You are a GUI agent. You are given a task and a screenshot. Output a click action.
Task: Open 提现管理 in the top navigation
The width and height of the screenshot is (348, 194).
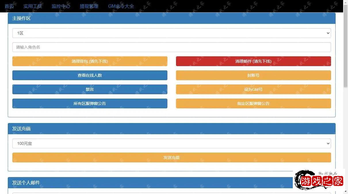coord(89,6)
